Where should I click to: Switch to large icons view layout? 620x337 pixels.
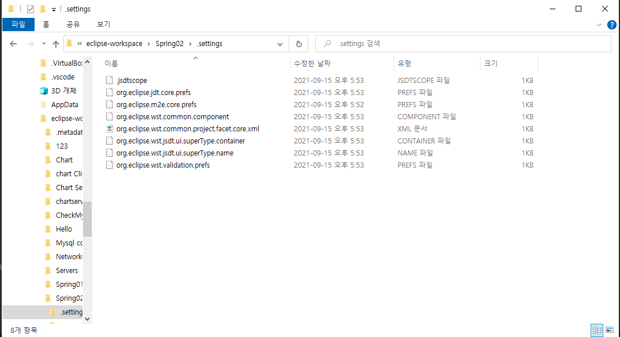610,330
